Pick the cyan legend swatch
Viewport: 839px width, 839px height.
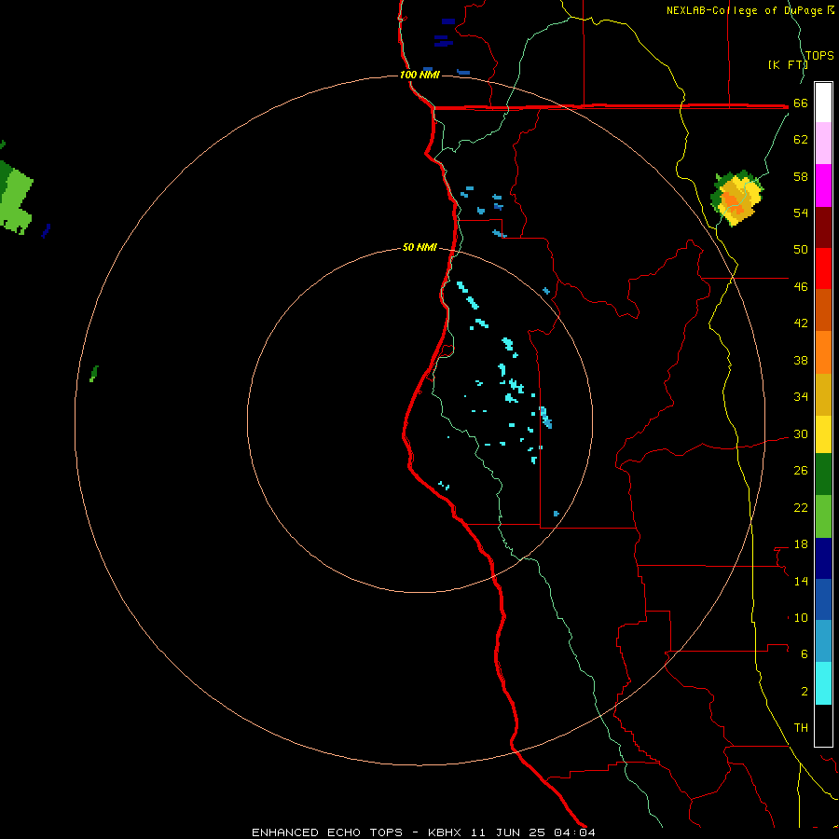[x=823, y=683]
